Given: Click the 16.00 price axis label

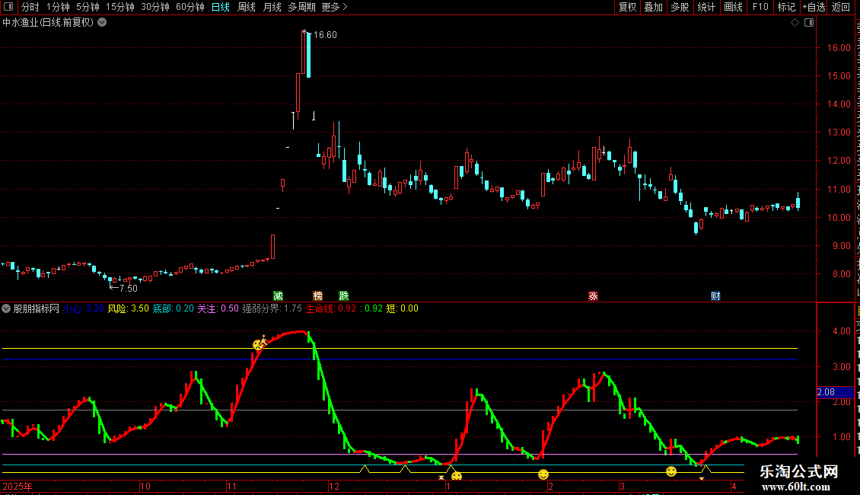Looking at the screenshot, I should point(839,48).
